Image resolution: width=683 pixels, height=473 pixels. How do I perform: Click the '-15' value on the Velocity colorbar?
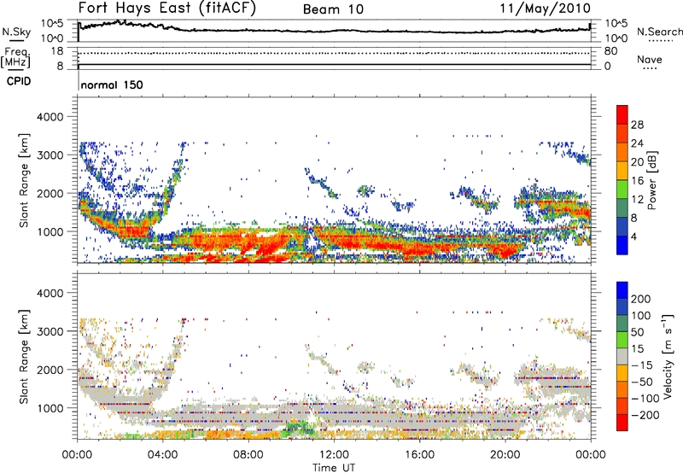click(641, 365)
